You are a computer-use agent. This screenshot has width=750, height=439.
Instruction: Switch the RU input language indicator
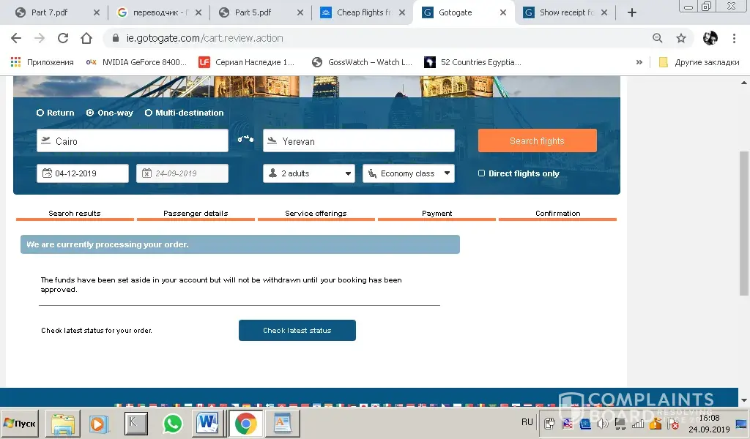(x=527, y=422)
